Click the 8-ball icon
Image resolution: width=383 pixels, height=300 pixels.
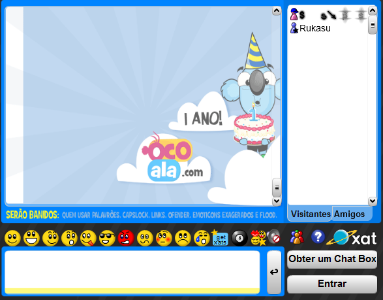(x=239, y=238)
